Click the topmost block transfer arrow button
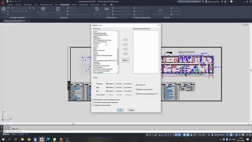Image resolution: width=252 pixels, height=142 pixels. pyautogui.click(x=125, y=39)
